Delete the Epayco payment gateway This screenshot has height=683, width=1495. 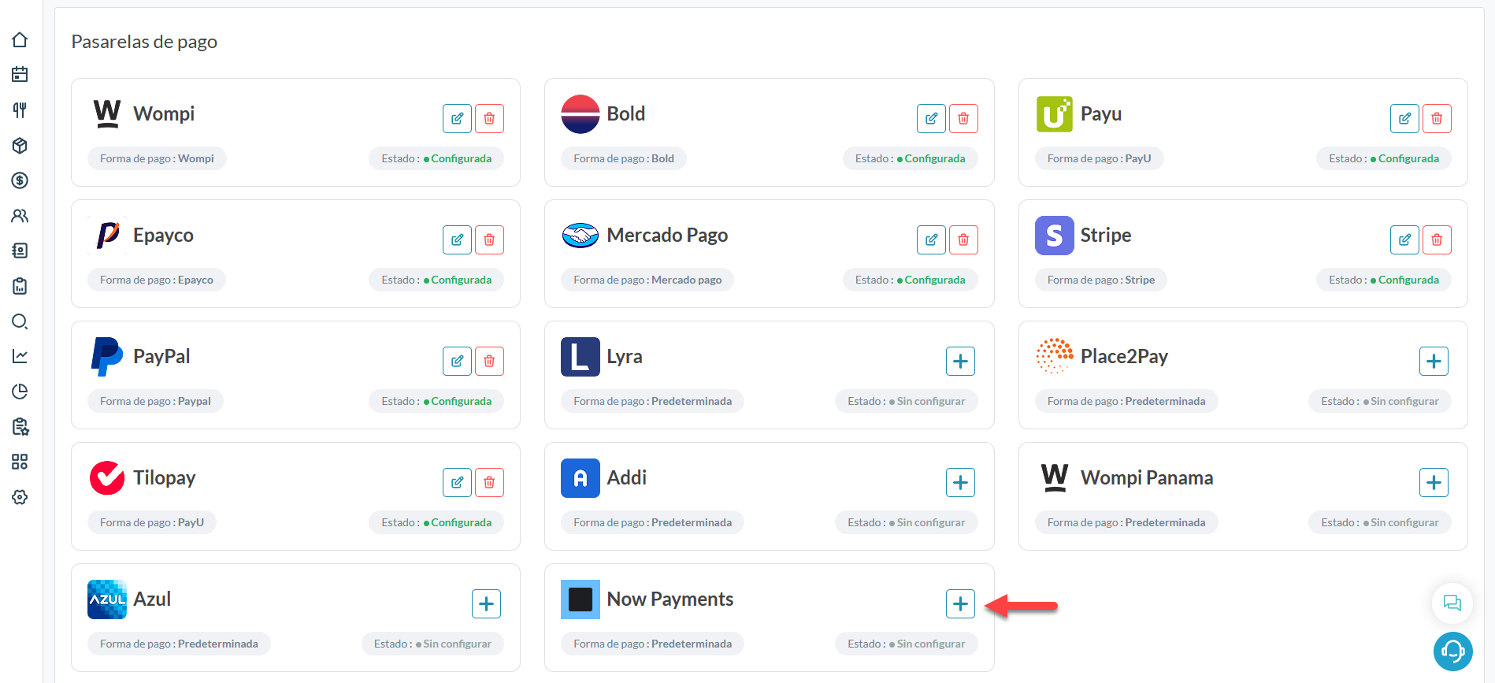pyautogui.click(x=489, y=239)
